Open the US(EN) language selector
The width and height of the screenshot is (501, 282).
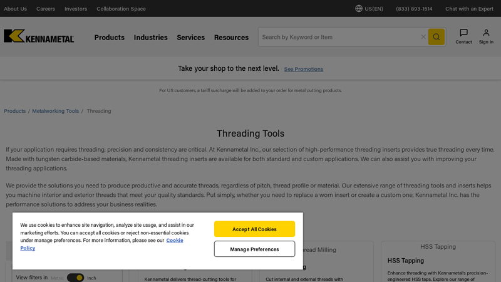point(374,9)
